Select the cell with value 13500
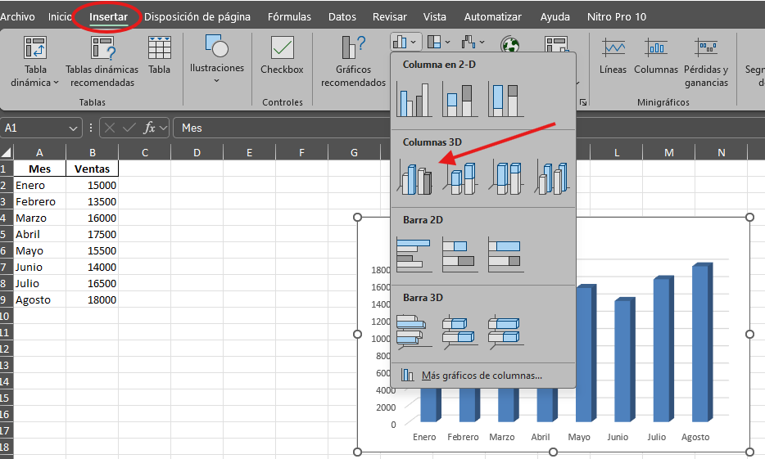The height and width of the screenshot is (459, 765). point(93,202)
